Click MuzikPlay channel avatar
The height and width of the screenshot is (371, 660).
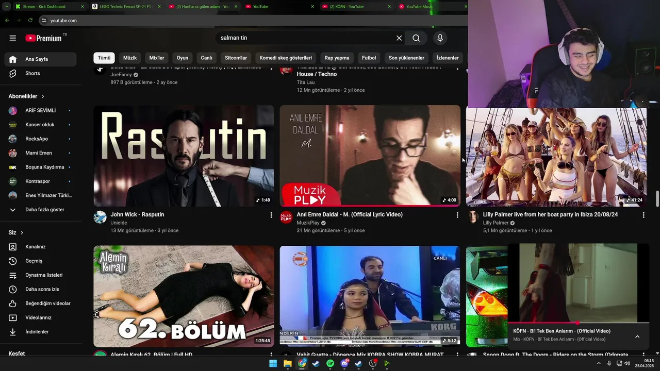click(286, 217)
